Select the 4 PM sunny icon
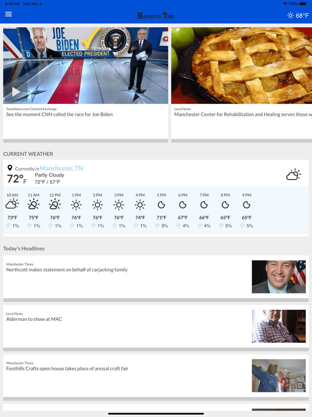This screenshot has width=312, height=417. coord(140,205)
